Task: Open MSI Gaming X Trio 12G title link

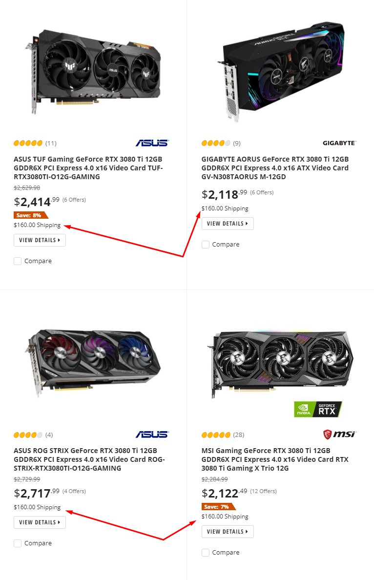Action: (x=275, y=459)
